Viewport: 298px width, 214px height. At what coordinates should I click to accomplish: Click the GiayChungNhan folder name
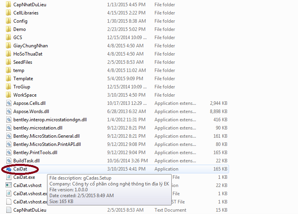(31, 46)
